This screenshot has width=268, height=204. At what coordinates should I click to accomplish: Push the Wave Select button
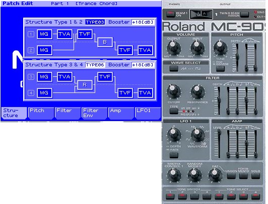[174, 69]
